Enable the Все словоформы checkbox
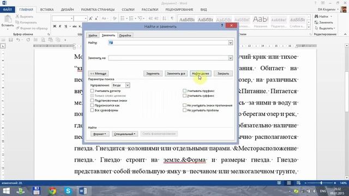The width and height of the screenshot is (349, 196). (92, 110)
